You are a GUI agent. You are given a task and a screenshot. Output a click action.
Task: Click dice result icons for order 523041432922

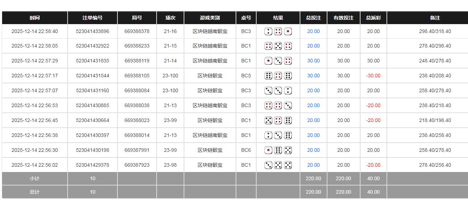(278, 46)
